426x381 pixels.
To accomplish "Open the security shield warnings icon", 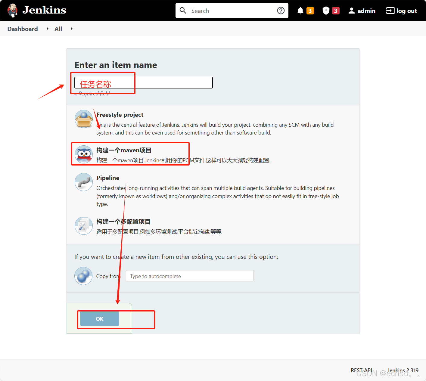I will (326, 11).
